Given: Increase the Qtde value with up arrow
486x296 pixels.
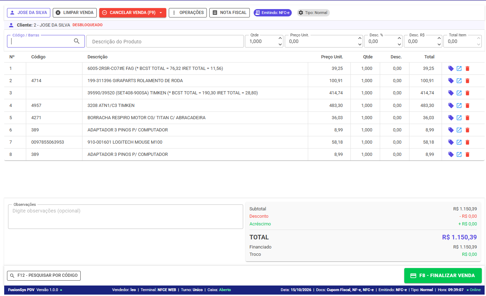Looking at the screenshot, I should (x=280, y=38).
